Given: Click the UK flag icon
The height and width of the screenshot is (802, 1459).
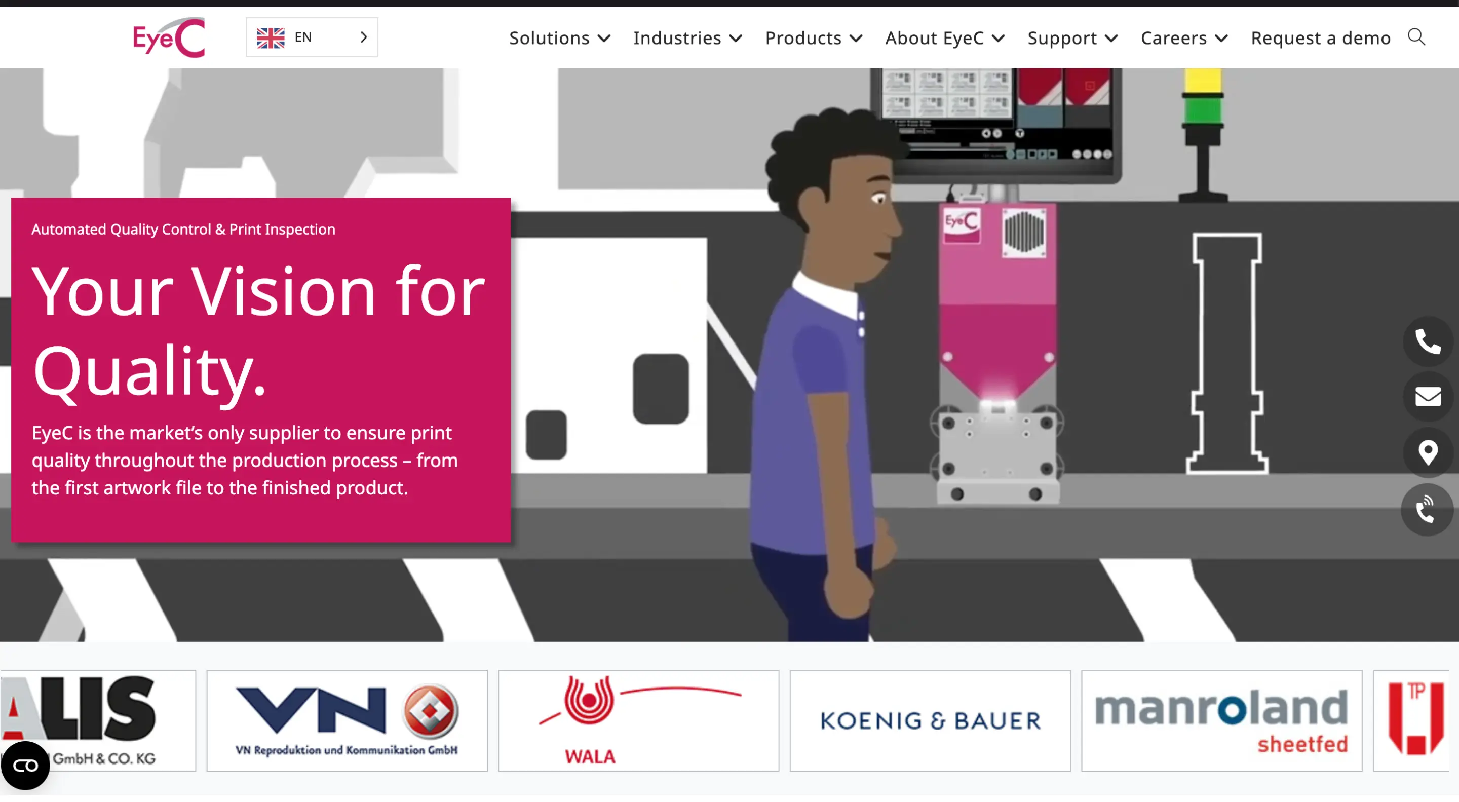Looking at the screenshot, I should point(270,37).
